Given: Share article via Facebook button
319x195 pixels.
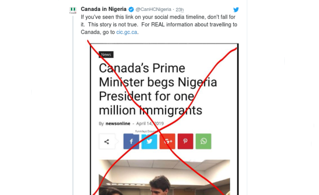Looking at the screenshot, I should [131, 142].
